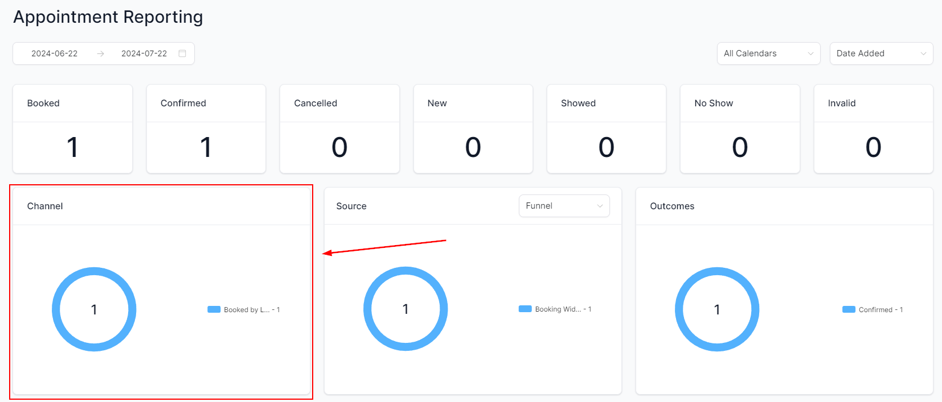Toggle the Booking Wid... legend swatch
The image size is (942, 402).
pos(525,309)
